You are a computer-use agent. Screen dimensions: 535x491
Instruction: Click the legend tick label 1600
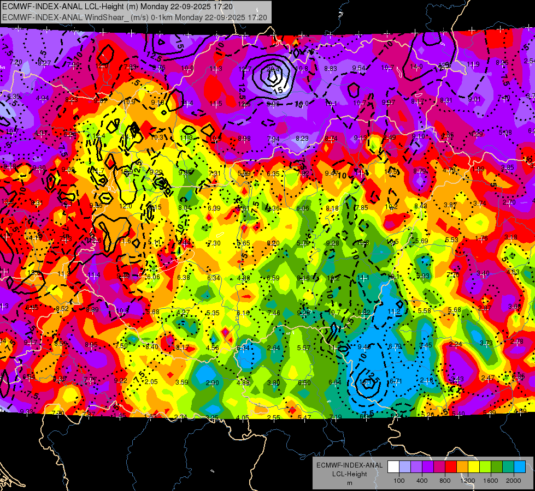(491, 481)
